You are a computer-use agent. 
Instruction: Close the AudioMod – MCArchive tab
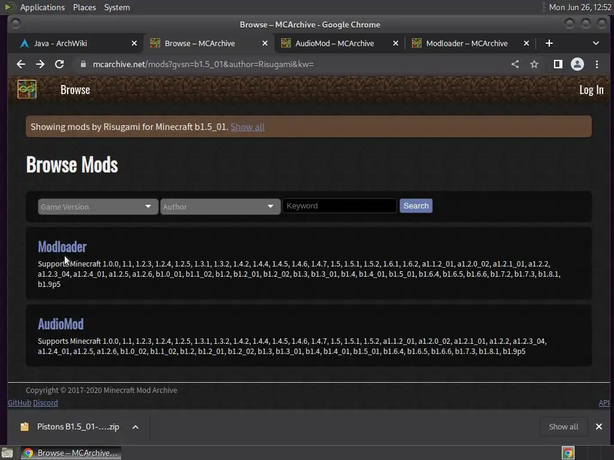(396, 43)
